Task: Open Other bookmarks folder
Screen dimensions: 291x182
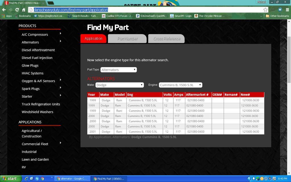Action: 277,16
